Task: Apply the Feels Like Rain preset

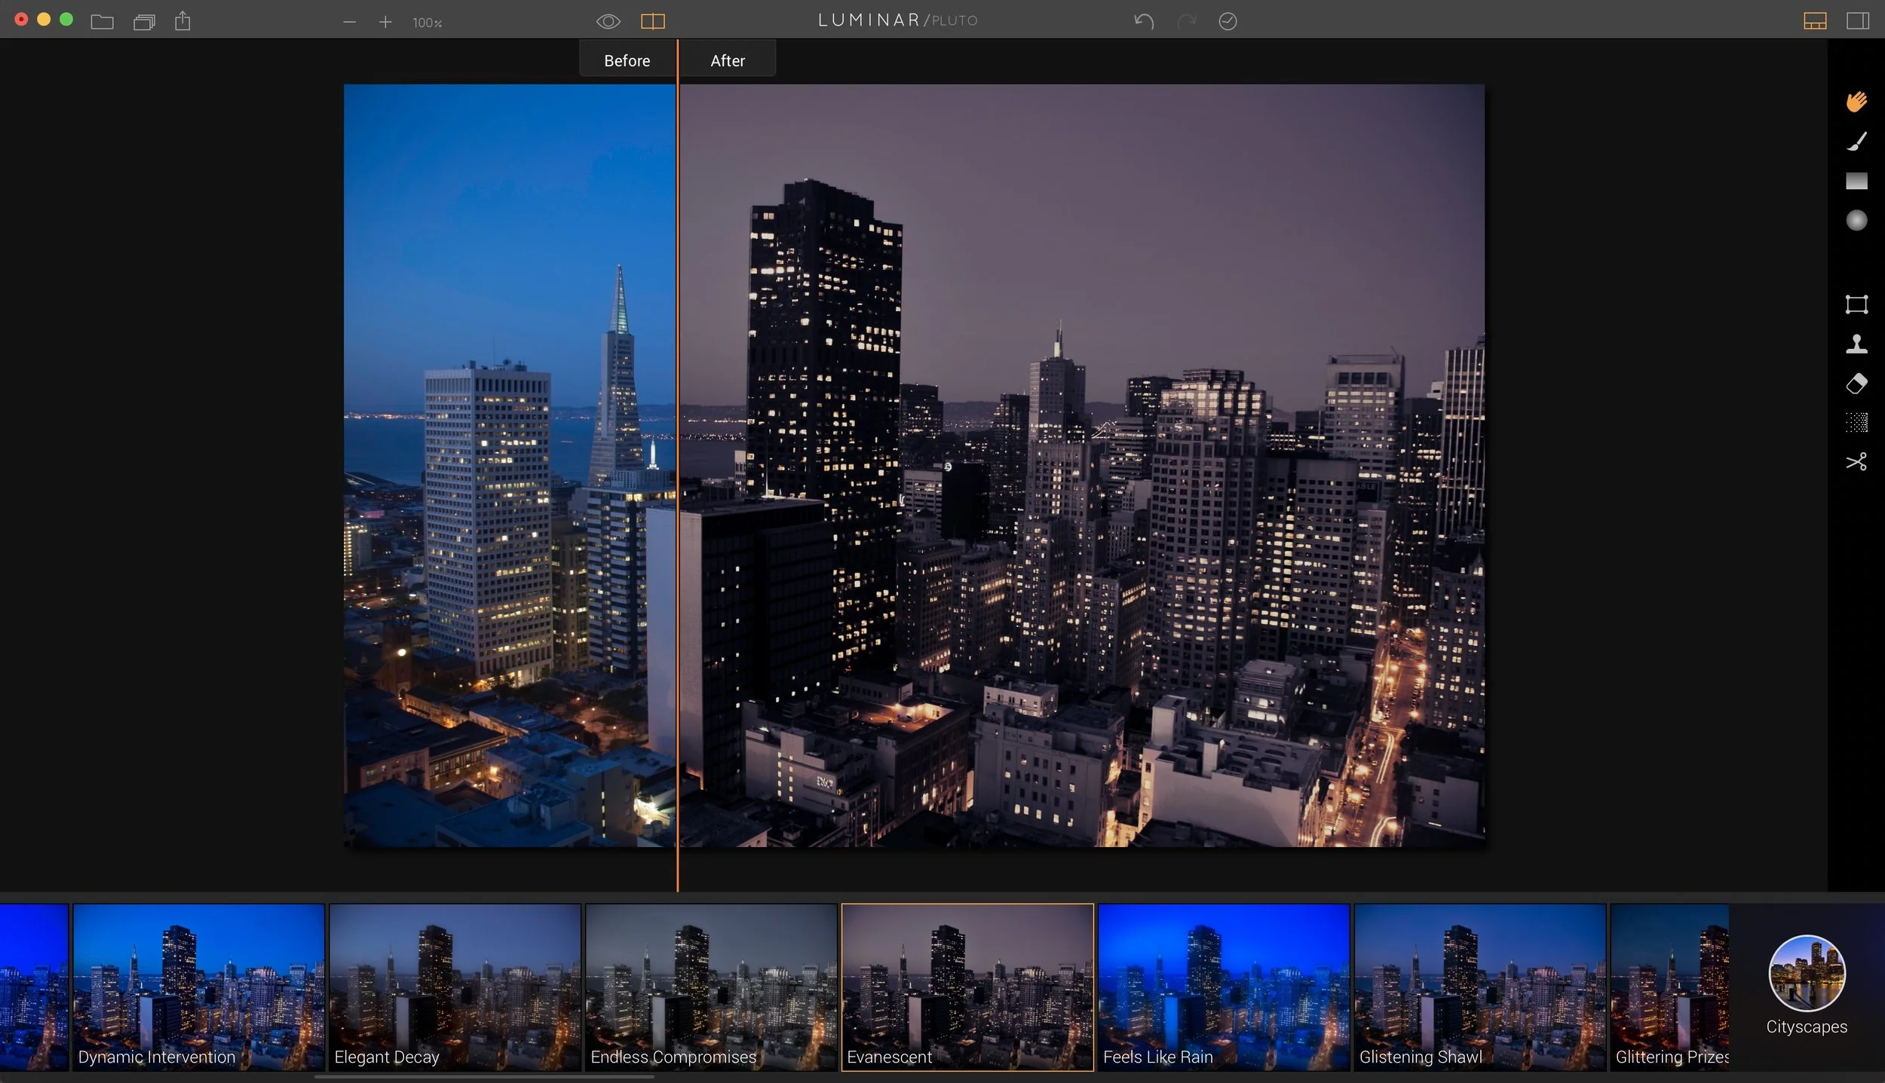Action: click(1223, 986)
